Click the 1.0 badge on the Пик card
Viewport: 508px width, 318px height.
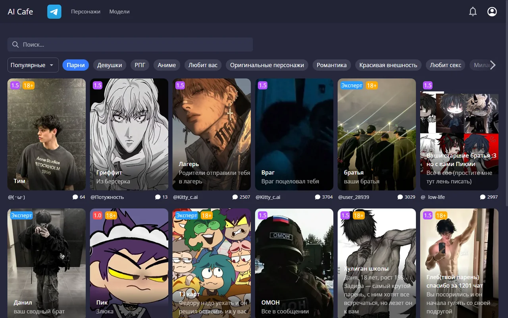[x=98, y=215]
